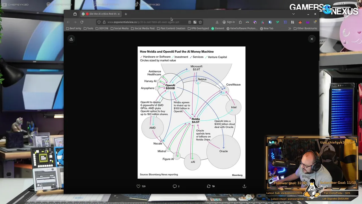Select the 'Did the AI critics find' tab
The width and height of the screenshot is (362, 204).
(101, 14)
